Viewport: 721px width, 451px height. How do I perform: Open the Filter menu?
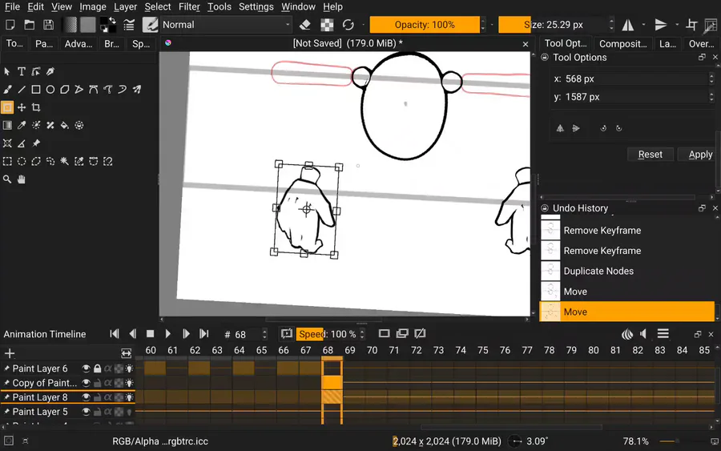(x=189, y=6)
